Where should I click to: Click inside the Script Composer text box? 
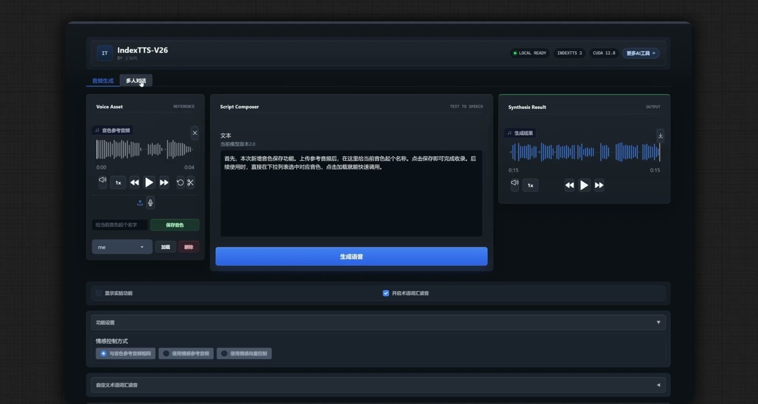(x=351, y=193)
